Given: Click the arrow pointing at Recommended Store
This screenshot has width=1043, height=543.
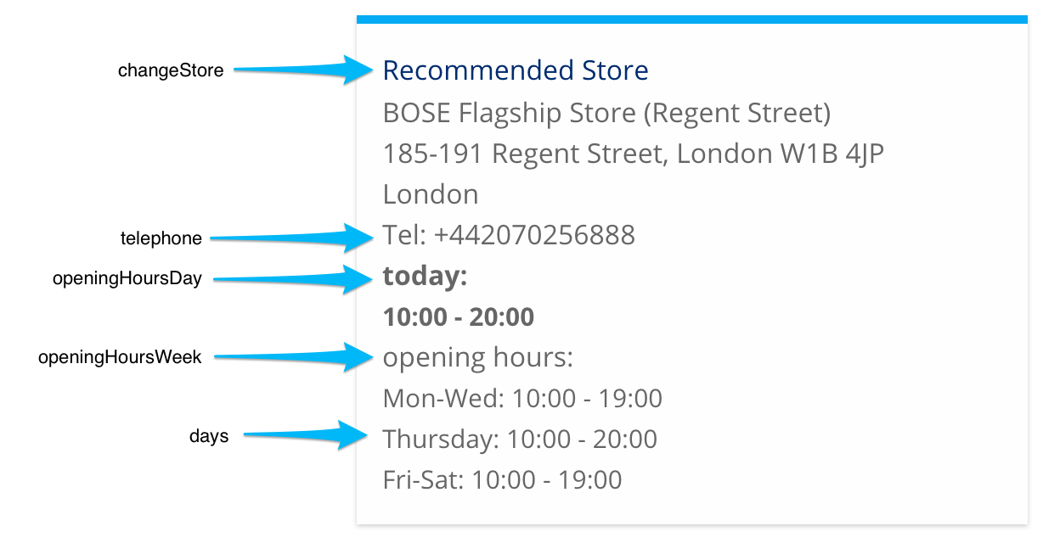Looking at the screenshot, I should pos(302,69).
